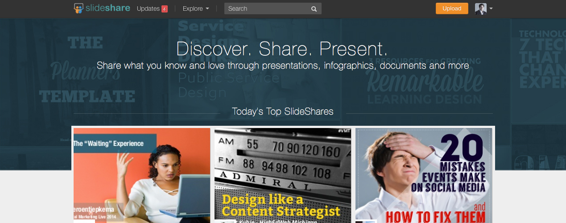Image resolution: width=566 pixels, height=223 pixels.
Task: Open the Updates link
Action: coord(148,8)
